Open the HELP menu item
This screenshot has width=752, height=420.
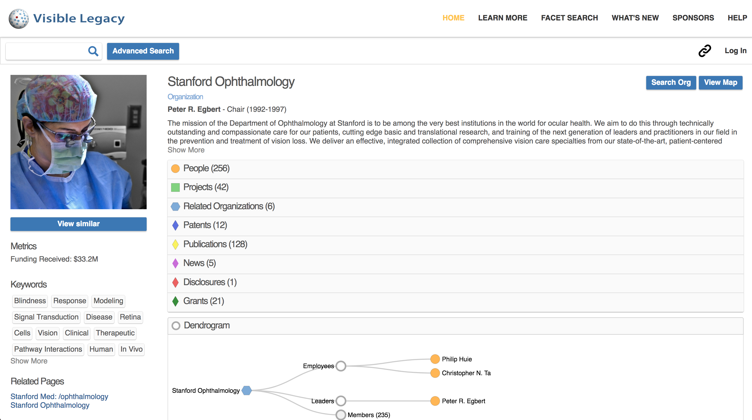pos(737,18)
